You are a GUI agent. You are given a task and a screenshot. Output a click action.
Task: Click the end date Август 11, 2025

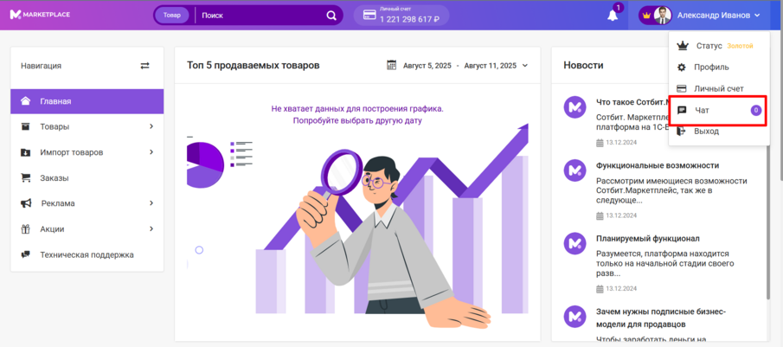491,66
